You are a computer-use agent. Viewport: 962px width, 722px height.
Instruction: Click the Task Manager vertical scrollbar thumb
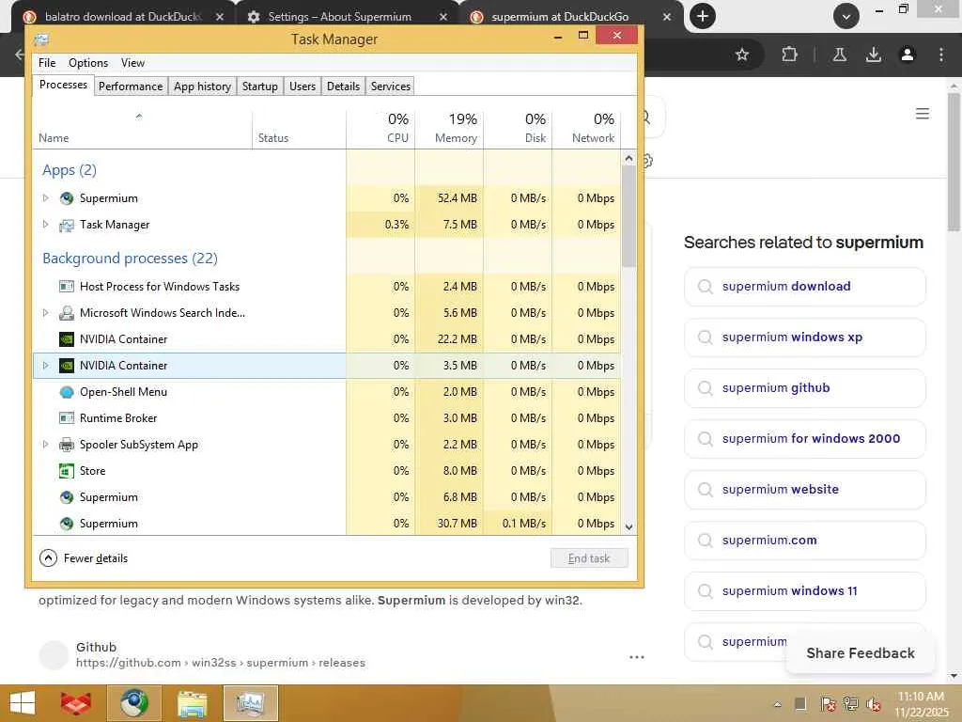628,216
